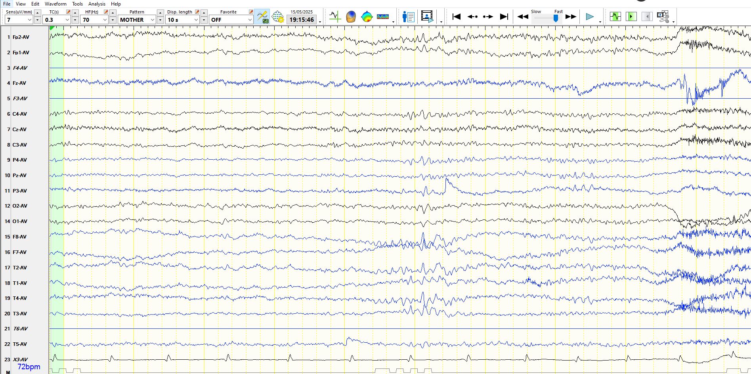Open the 3D head voltage map icon
This screenshot has height=374, width=751.
pyautogui.click(x=351, y=17)
